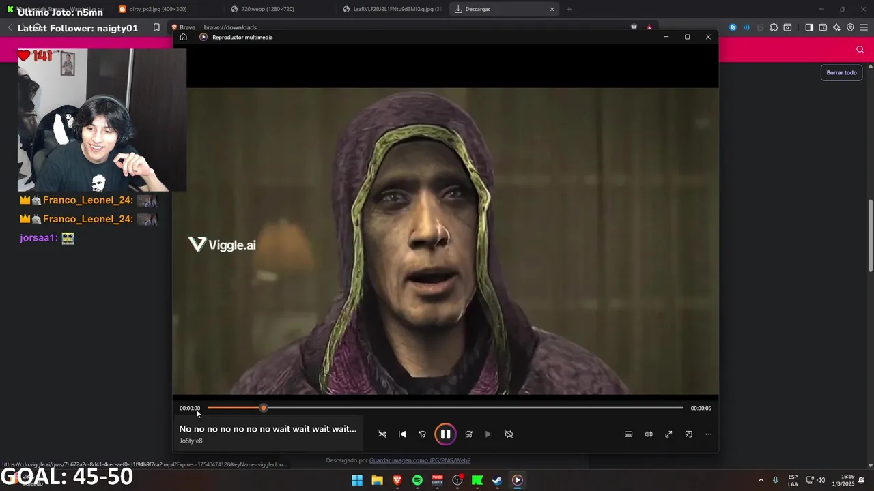This screenshot has height=491, width=874.
Task: Open OBS Studio from the taskbar
Action: click(x=457, y=480)
